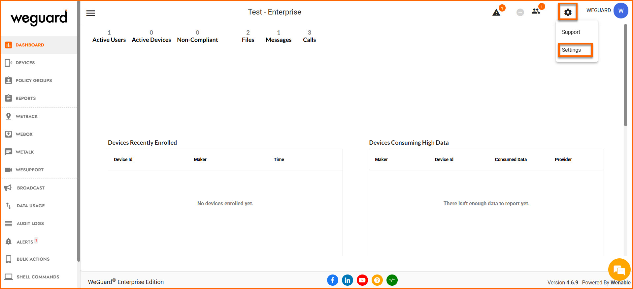Click the Active Devices stat
The width and height of the screenshot is (633, 289).
(151, 36)
